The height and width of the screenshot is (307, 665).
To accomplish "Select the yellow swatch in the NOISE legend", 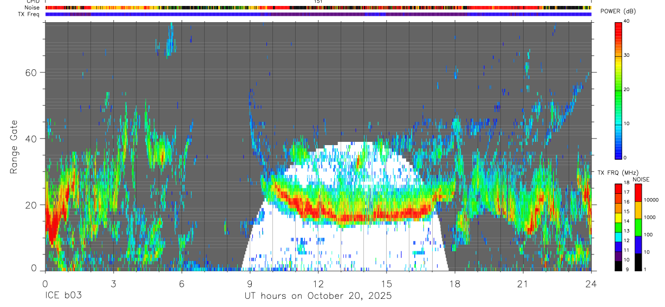I will tap(638, 210).
